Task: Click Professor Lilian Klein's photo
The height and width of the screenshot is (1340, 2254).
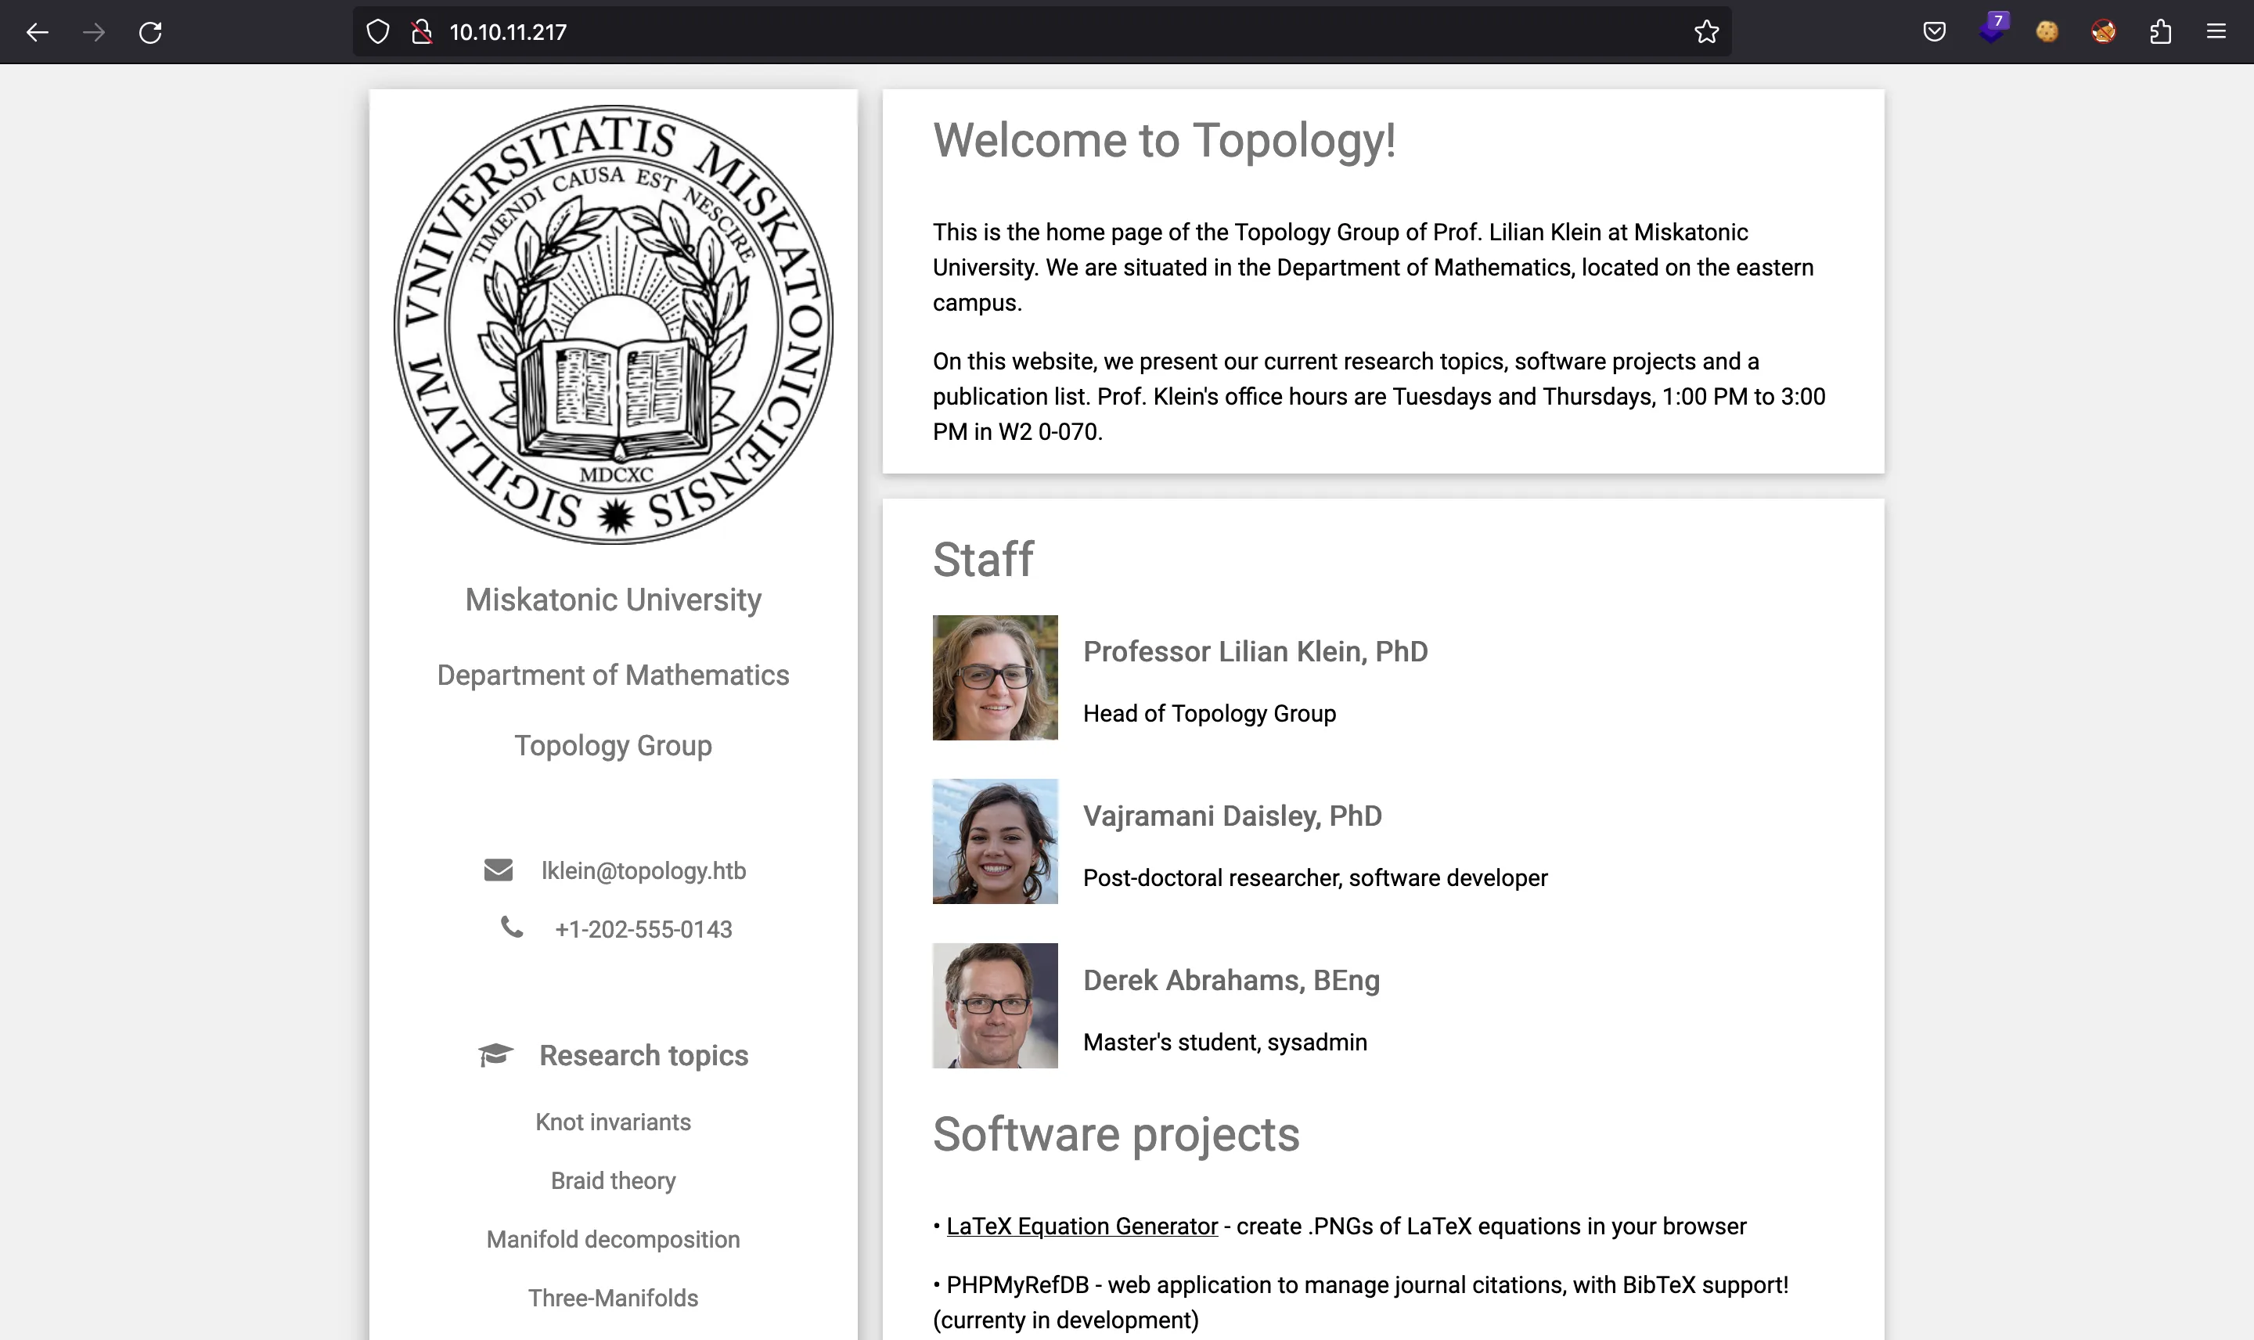Action: point(995,678)
